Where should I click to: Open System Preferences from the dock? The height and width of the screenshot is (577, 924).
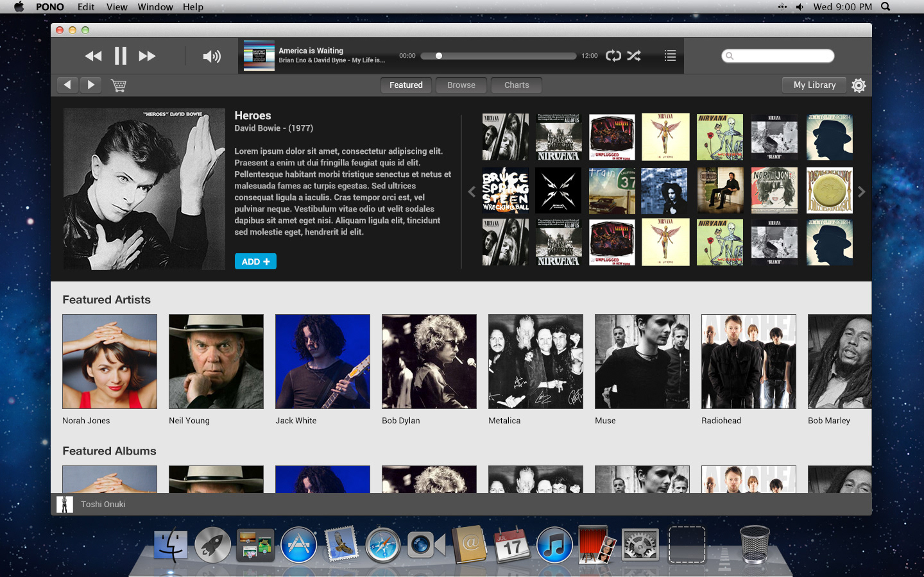tap(640, 546)
